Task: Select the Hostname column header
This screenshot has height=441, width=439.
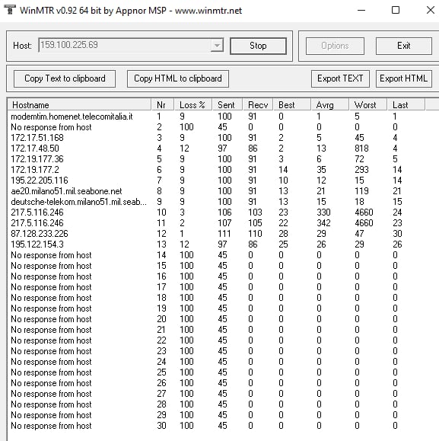Action: (x=79, y=105)
